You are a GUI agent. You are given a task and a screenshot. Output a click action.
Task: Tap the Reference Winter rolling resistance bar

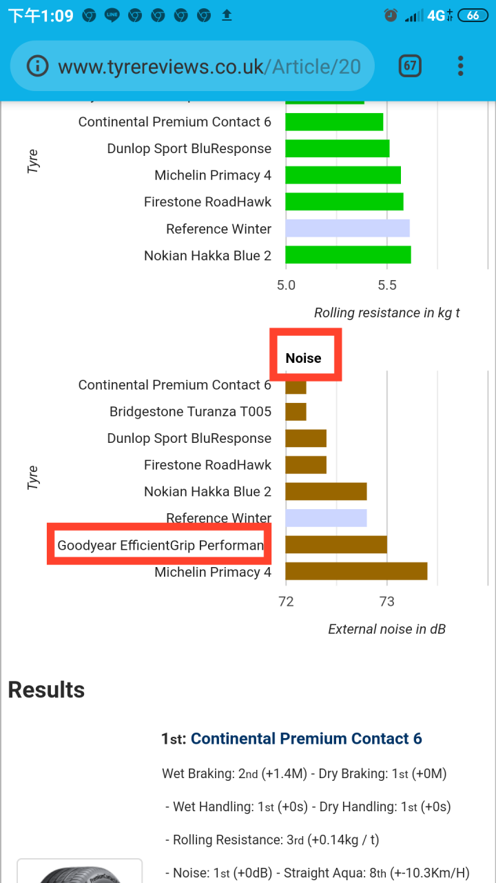point(347,228)
